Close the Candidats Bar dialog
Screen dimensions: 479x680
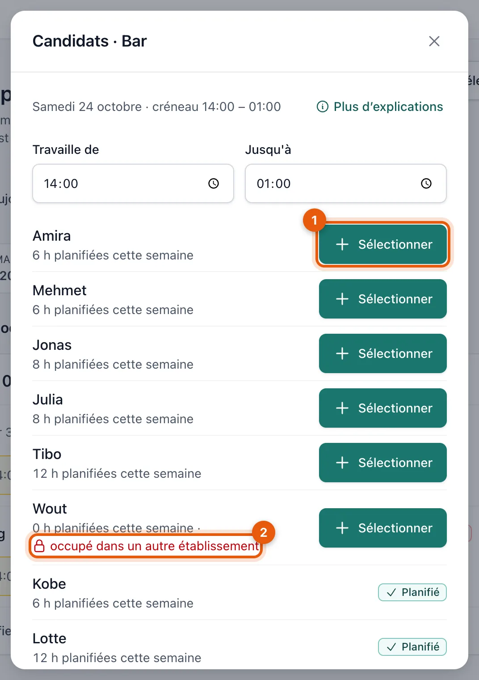click(434, 41)
